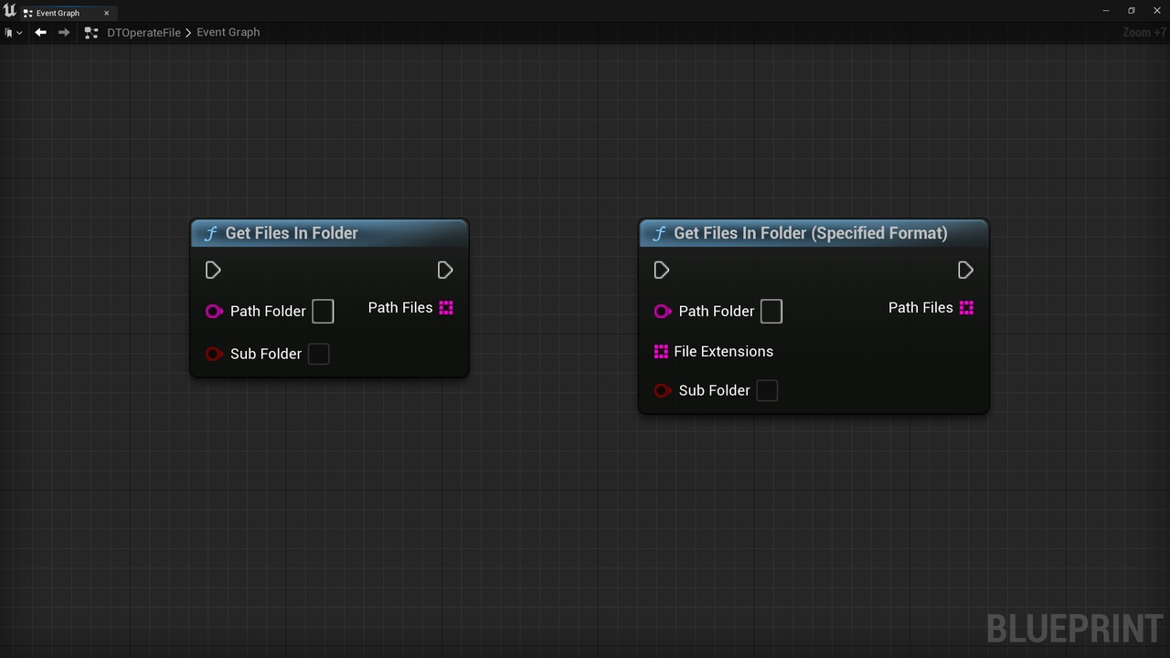Click the Event Graph breadcrumb link

229,32
